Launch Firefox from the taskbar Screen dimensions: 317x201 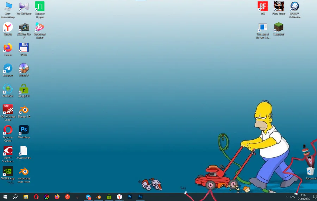tap(57, 197)
